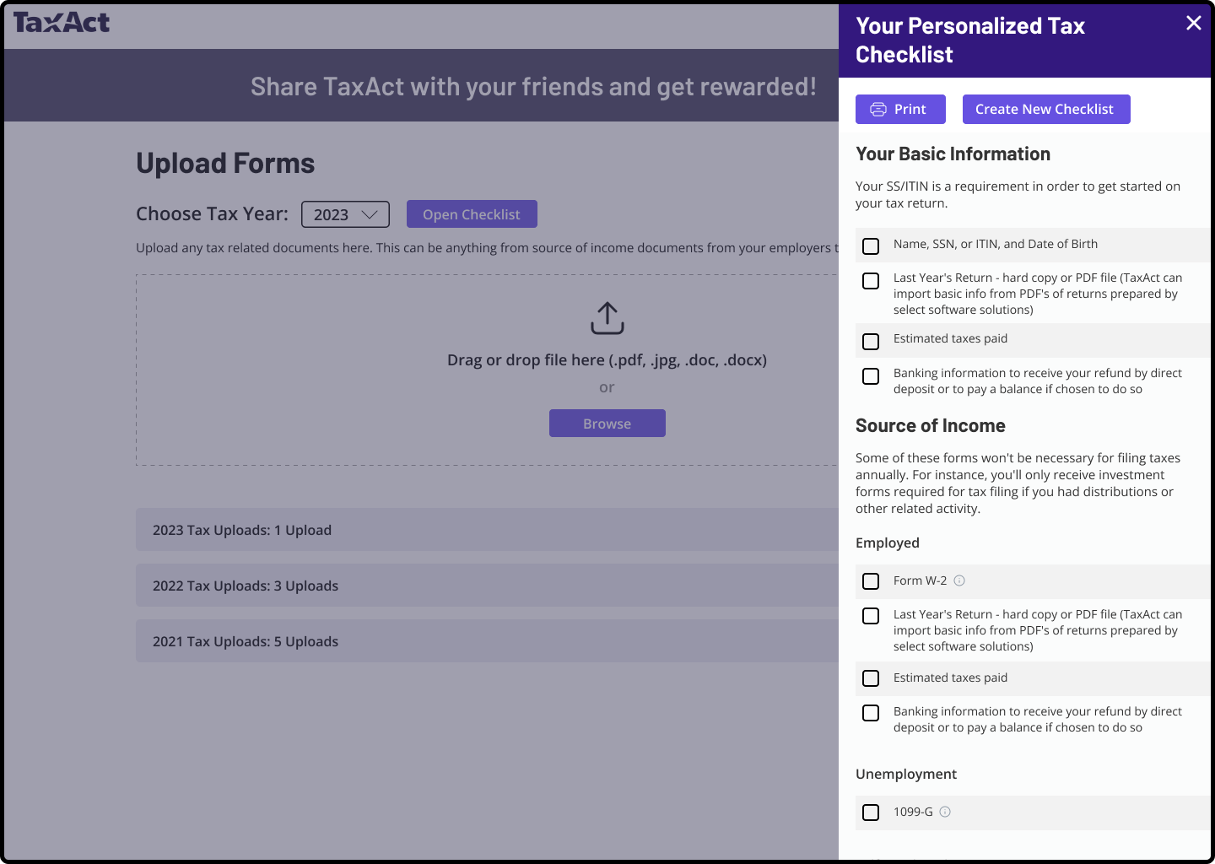Check Name, SSN, or ITIN, and Date of Birth
The height and width of the screenshot is (864, 1215).
tap(871, 246)
